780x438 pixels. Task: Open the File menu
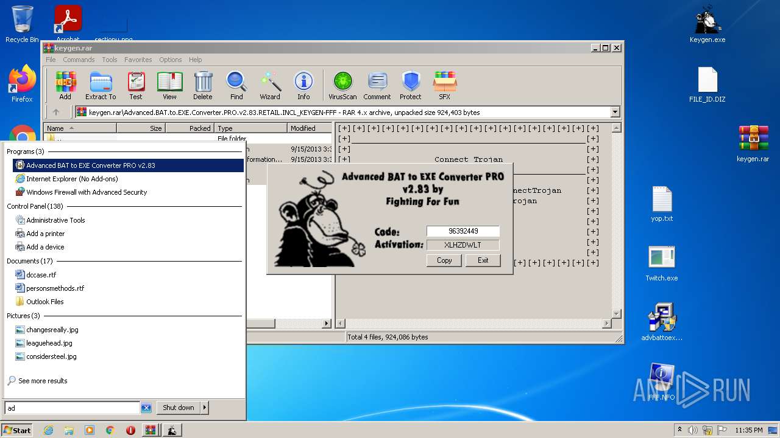51,60
